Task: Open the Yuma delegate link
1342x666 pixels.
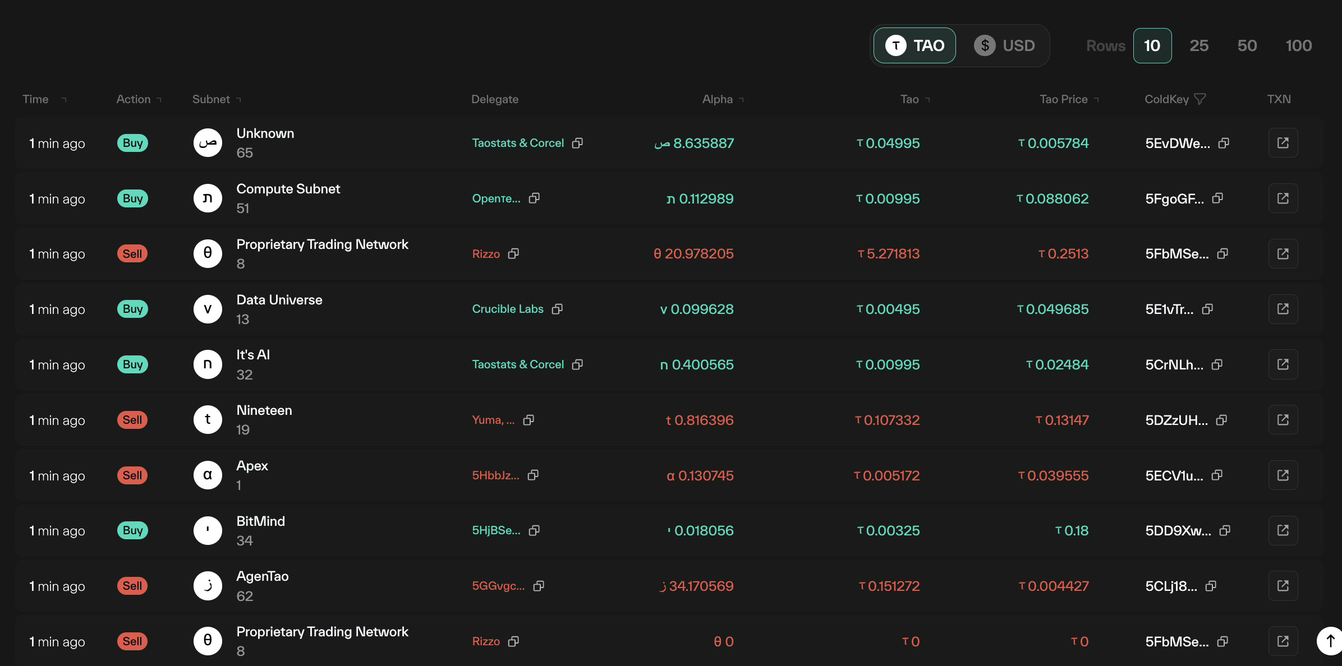Action: click(493, 420)
